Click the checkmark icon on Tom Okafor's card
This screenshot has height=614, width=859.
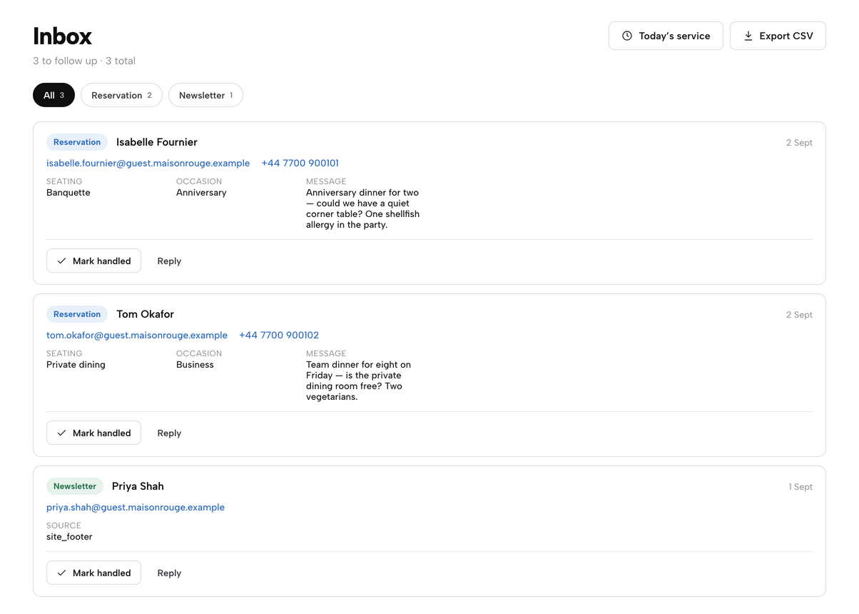coord(62,433)
